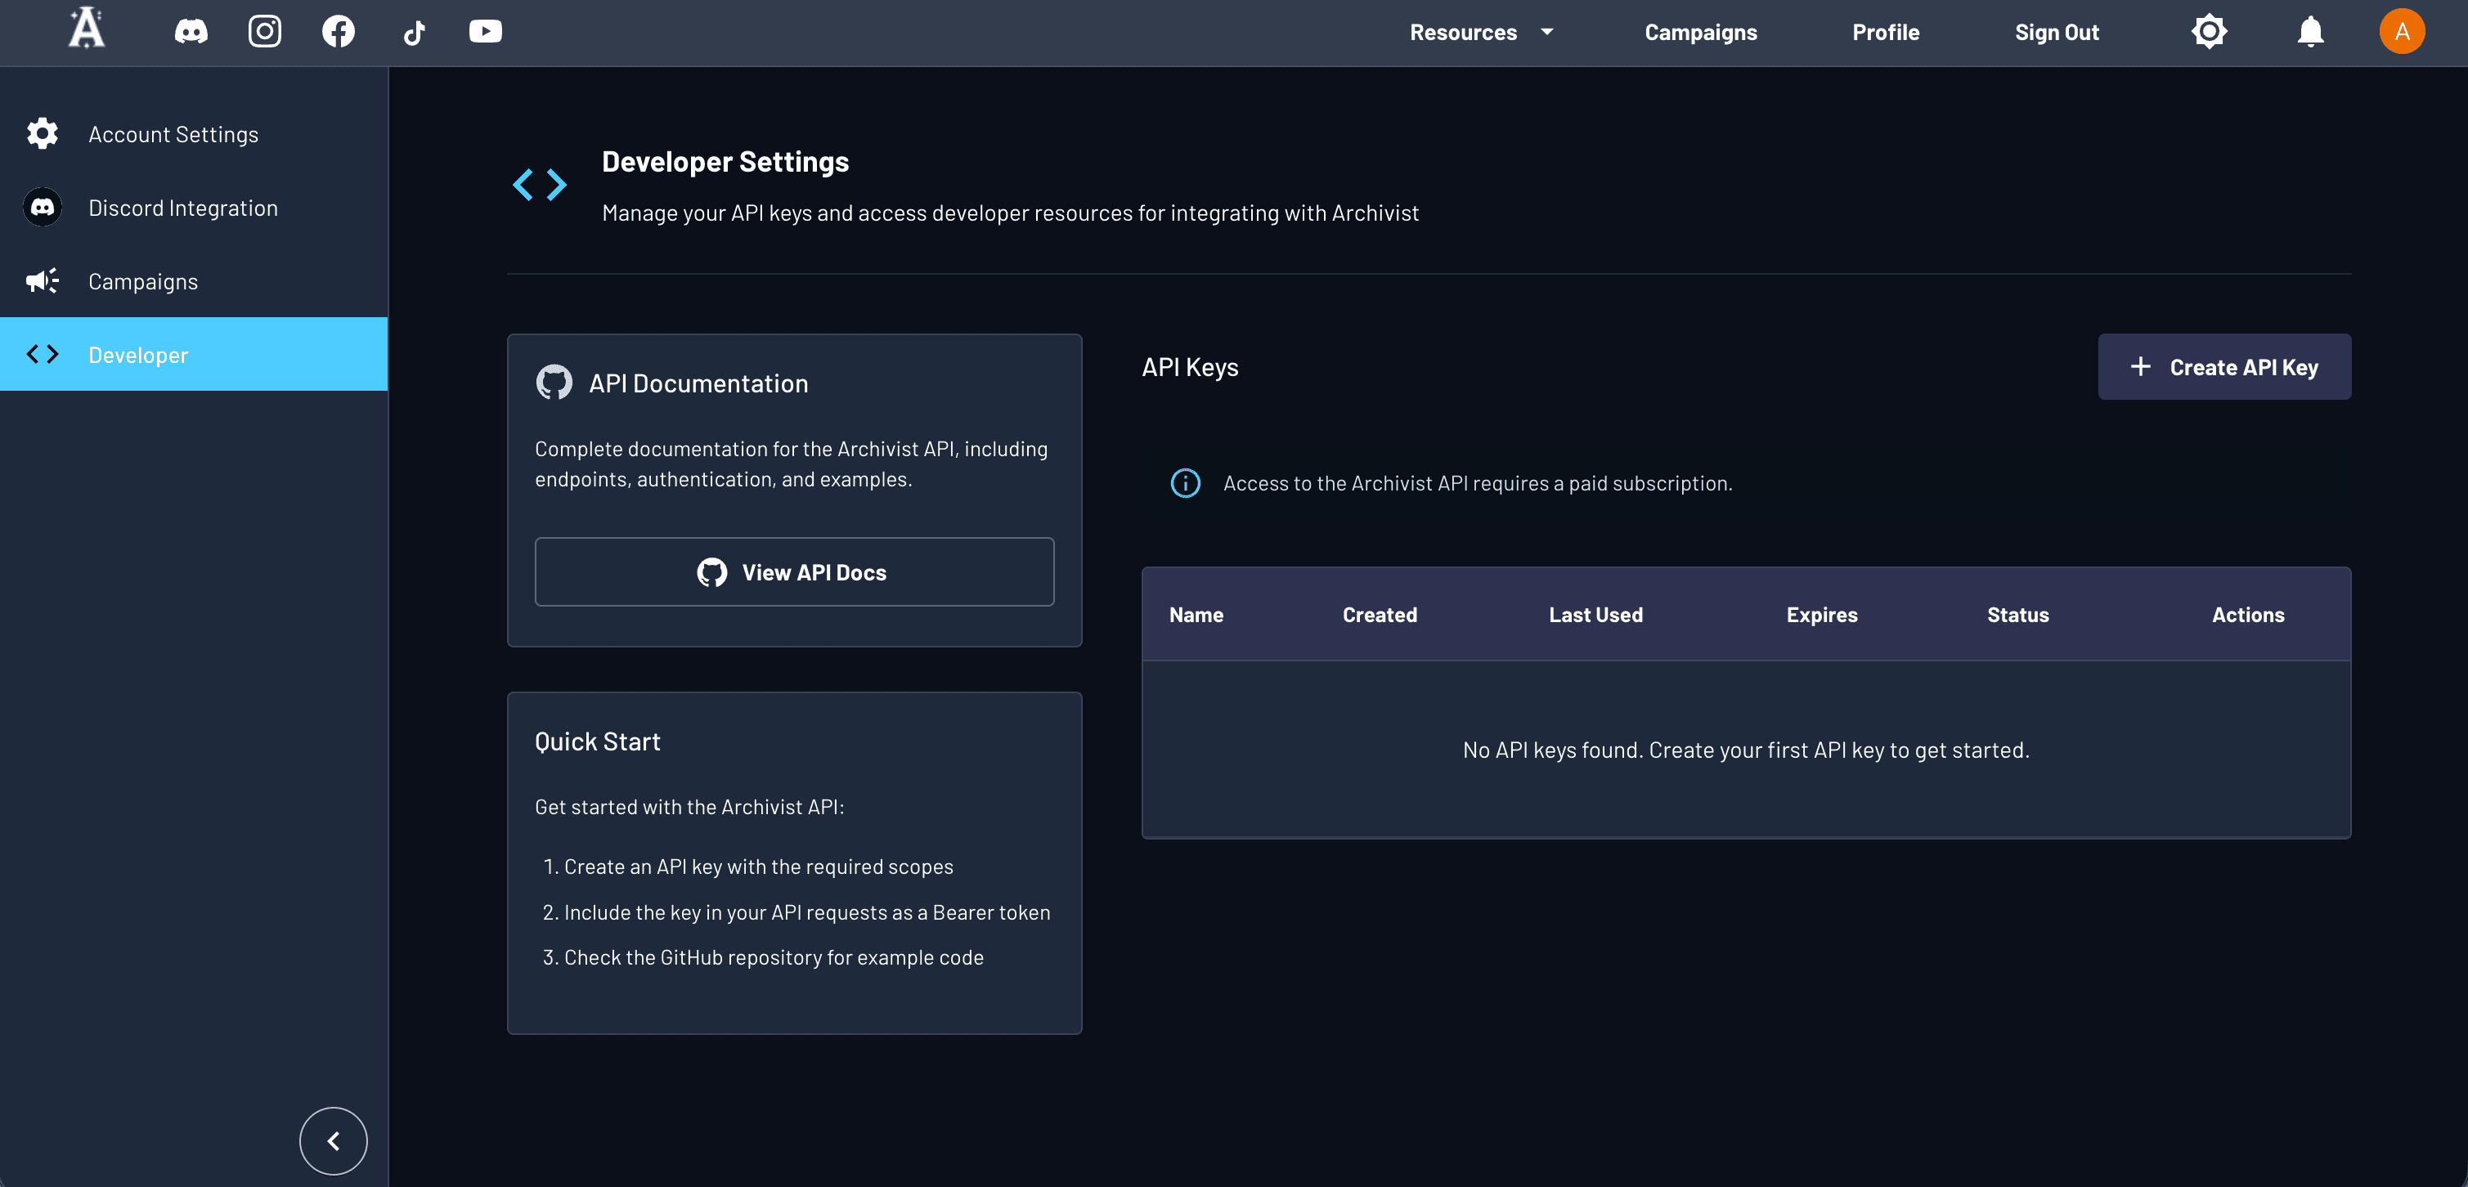Collapse the sidebar with chevron button
The image size is (2468, 1187).
[334, 1140]
